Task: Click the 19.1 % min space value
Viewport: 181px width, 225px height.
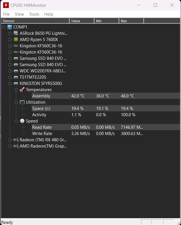Action: click(102, 109)
